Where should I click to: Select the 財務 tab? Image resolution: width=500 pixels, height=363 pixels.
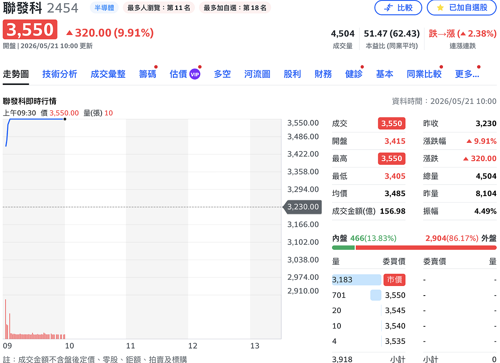(323, 74)
